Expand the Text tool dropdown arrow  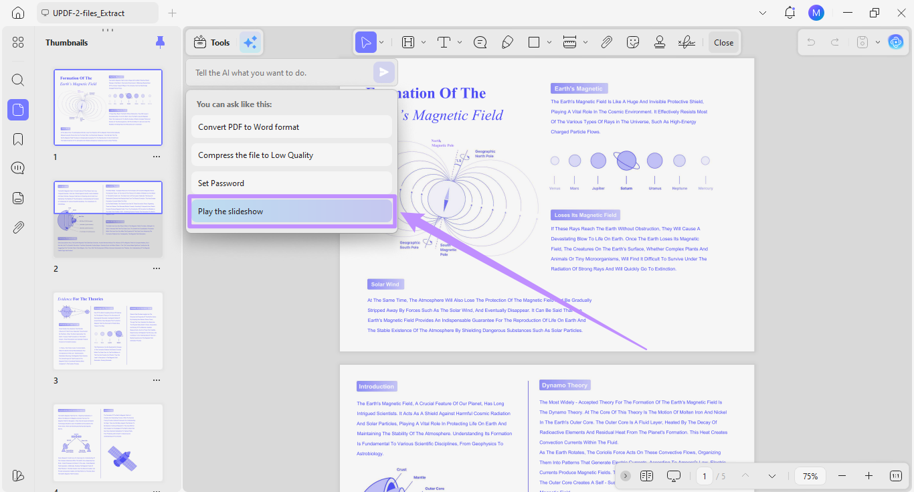coord(460,42)
